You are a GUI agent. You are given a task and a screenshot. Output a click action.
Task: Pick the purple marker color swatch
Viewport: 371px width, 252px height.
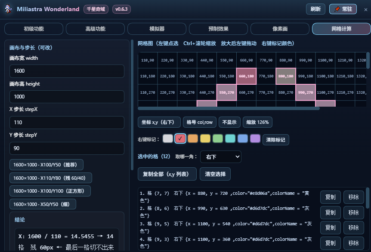coord(255,138)
